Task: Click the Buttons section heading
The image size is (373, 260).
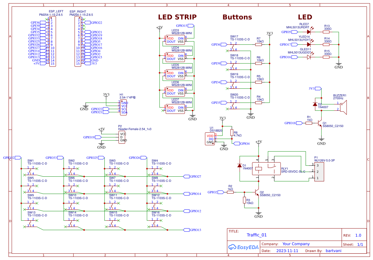Action: pos(237,17)
